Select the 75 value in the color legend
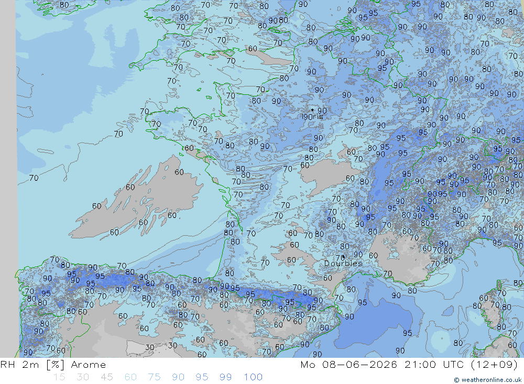This screenshot has width=524, height=384. pos(155,377)
